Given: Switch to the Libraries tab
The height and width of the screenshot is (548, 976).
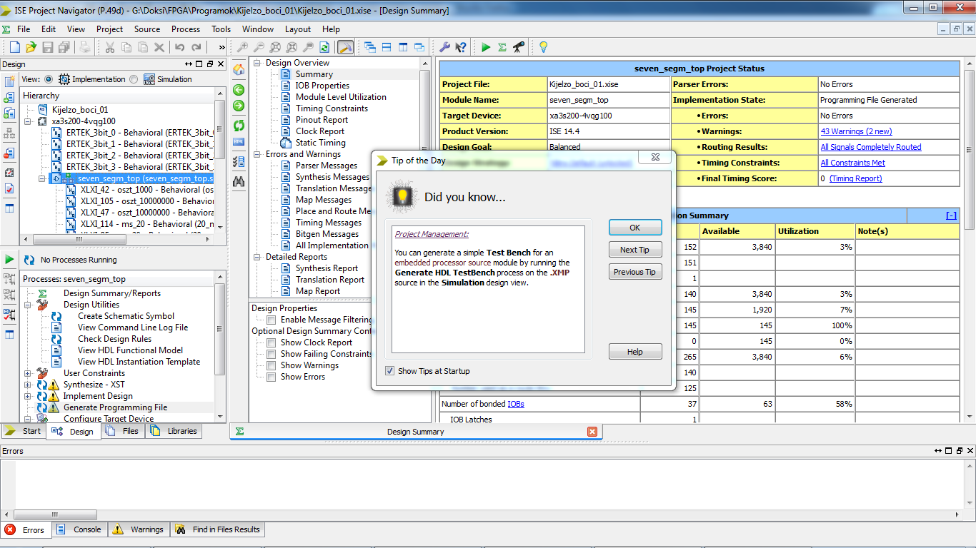Looking at the screenshot, I should click(175, 431).
